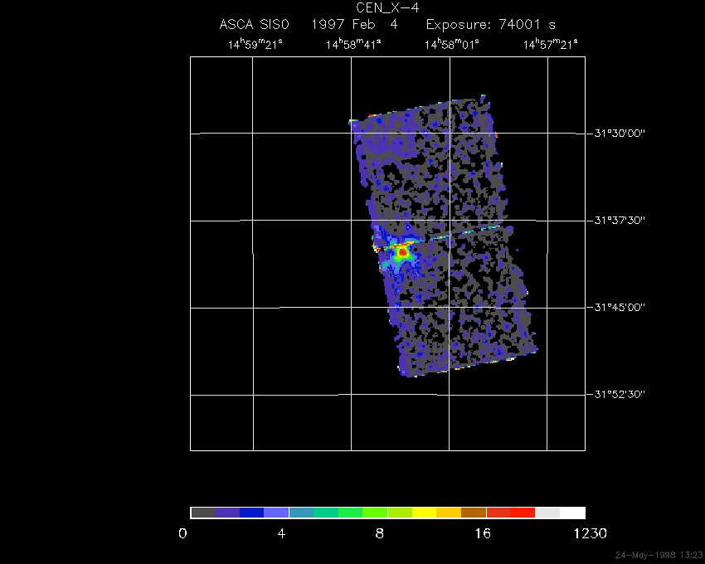705x564 pixels.
Task: Select the bright red color bar segment
Action: [523, 513]
